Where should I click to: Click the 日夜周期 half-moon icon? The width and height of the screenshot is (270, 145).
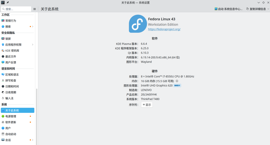coord(3,92)
